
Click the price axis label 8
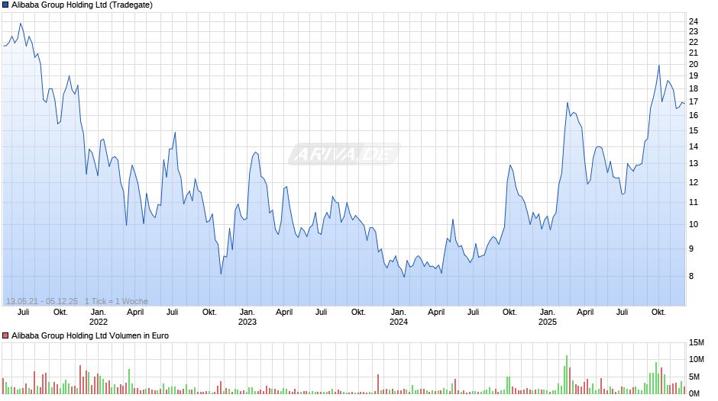pyautogui.click(x=691, y=276)
